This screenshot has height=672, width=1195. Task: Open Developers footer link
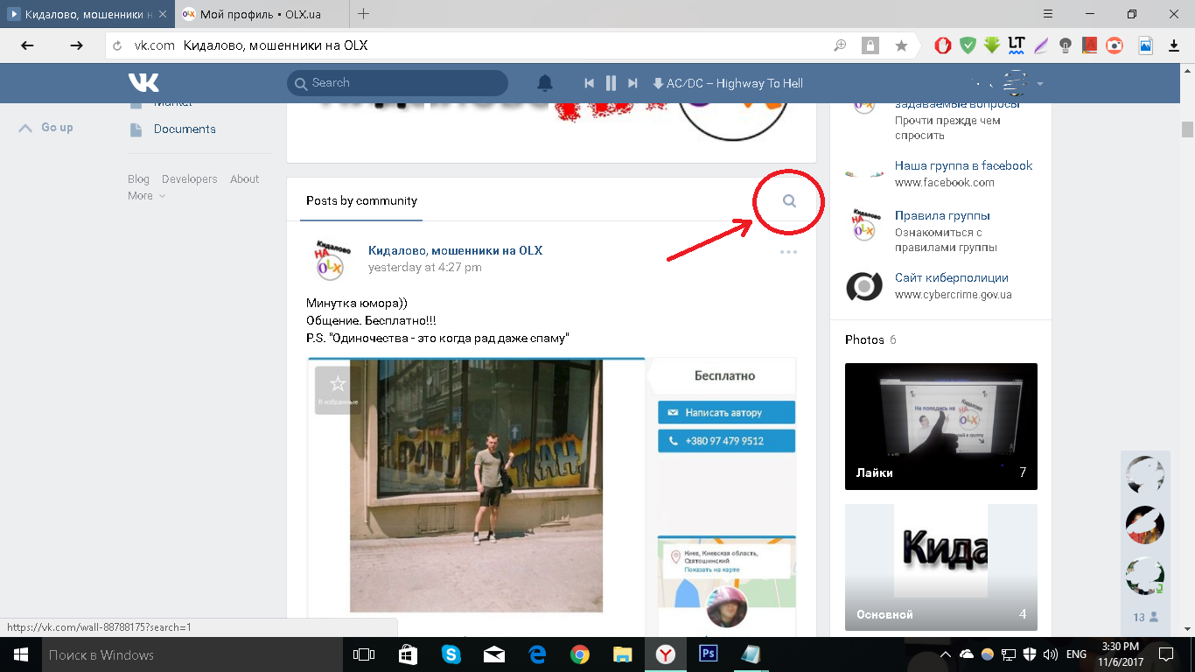pos(190,179)
